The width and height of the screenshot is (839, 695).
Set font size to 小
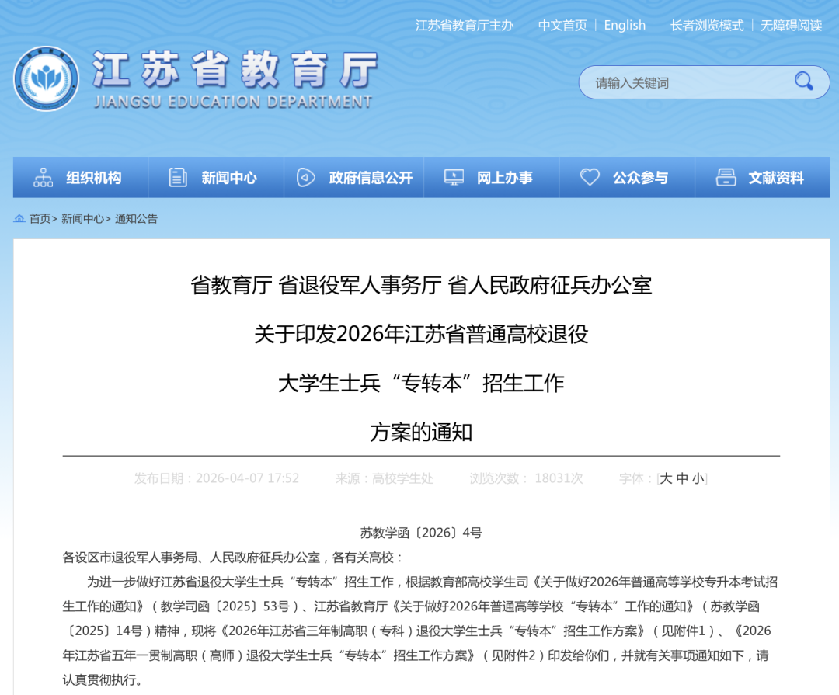tap(698, 478)
